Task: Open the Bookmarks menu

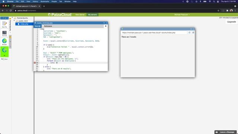Action: (x=45, y=1)
